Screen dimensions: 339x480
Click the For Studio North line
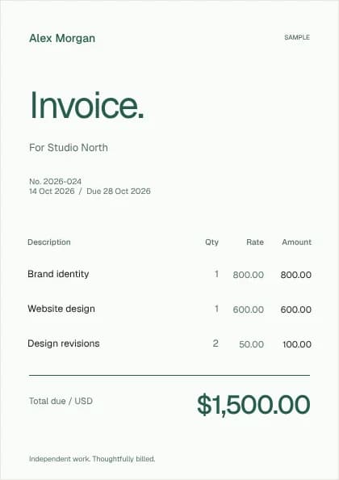[x=69, y=148]
